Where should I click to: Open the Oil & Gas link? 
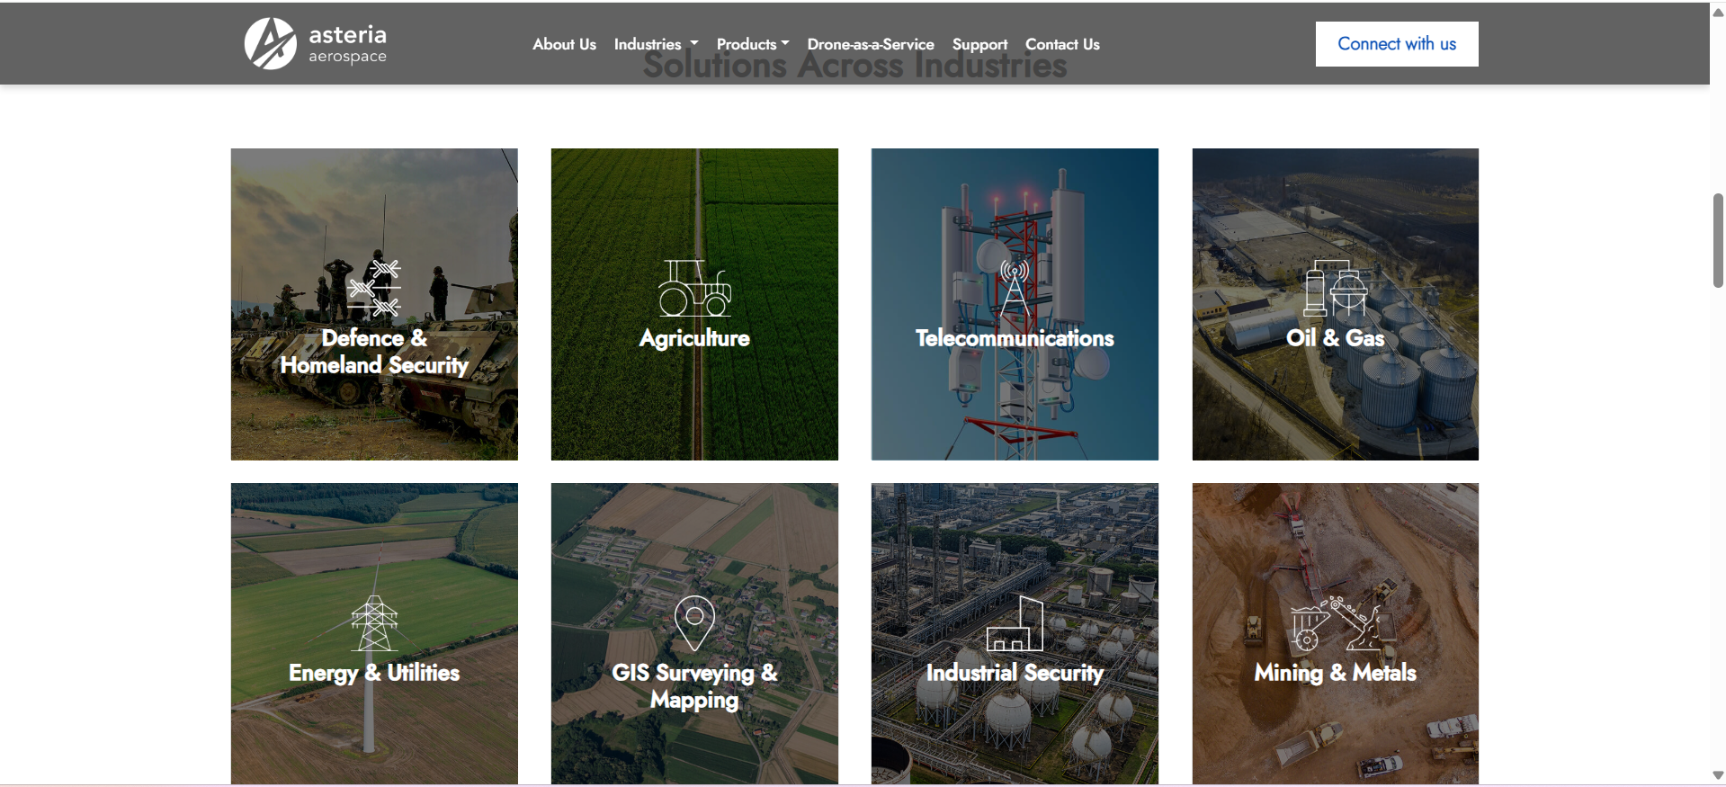coord(1336,338)
